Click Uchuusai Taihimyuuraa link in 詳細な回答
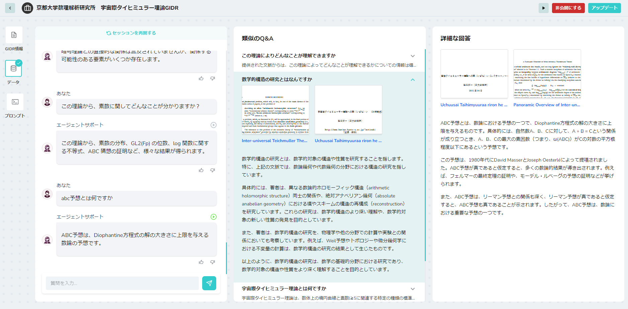The width and height of the screenshot is (628, 309). (x=474, y=105)
